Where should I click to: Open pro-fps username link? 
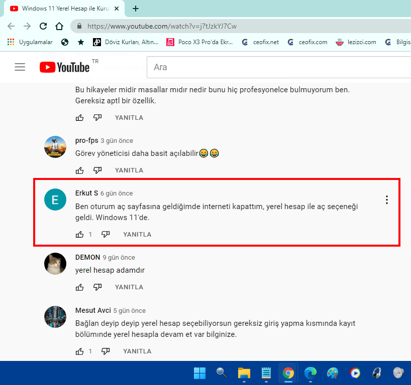click(87, 140)
